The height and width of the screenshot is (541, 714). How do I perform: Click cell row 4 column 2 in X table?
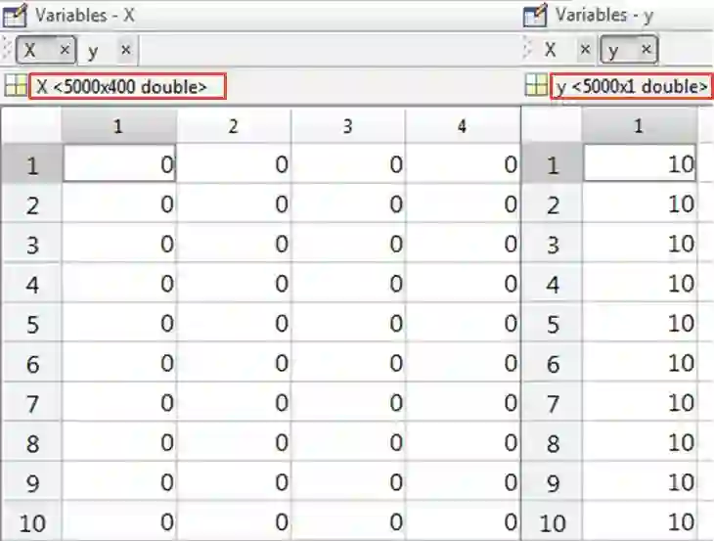click(x=234, y=284)
